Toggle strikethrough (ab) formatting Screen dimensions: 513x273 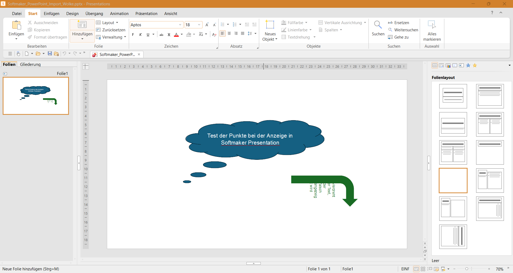tap(161, 35)
